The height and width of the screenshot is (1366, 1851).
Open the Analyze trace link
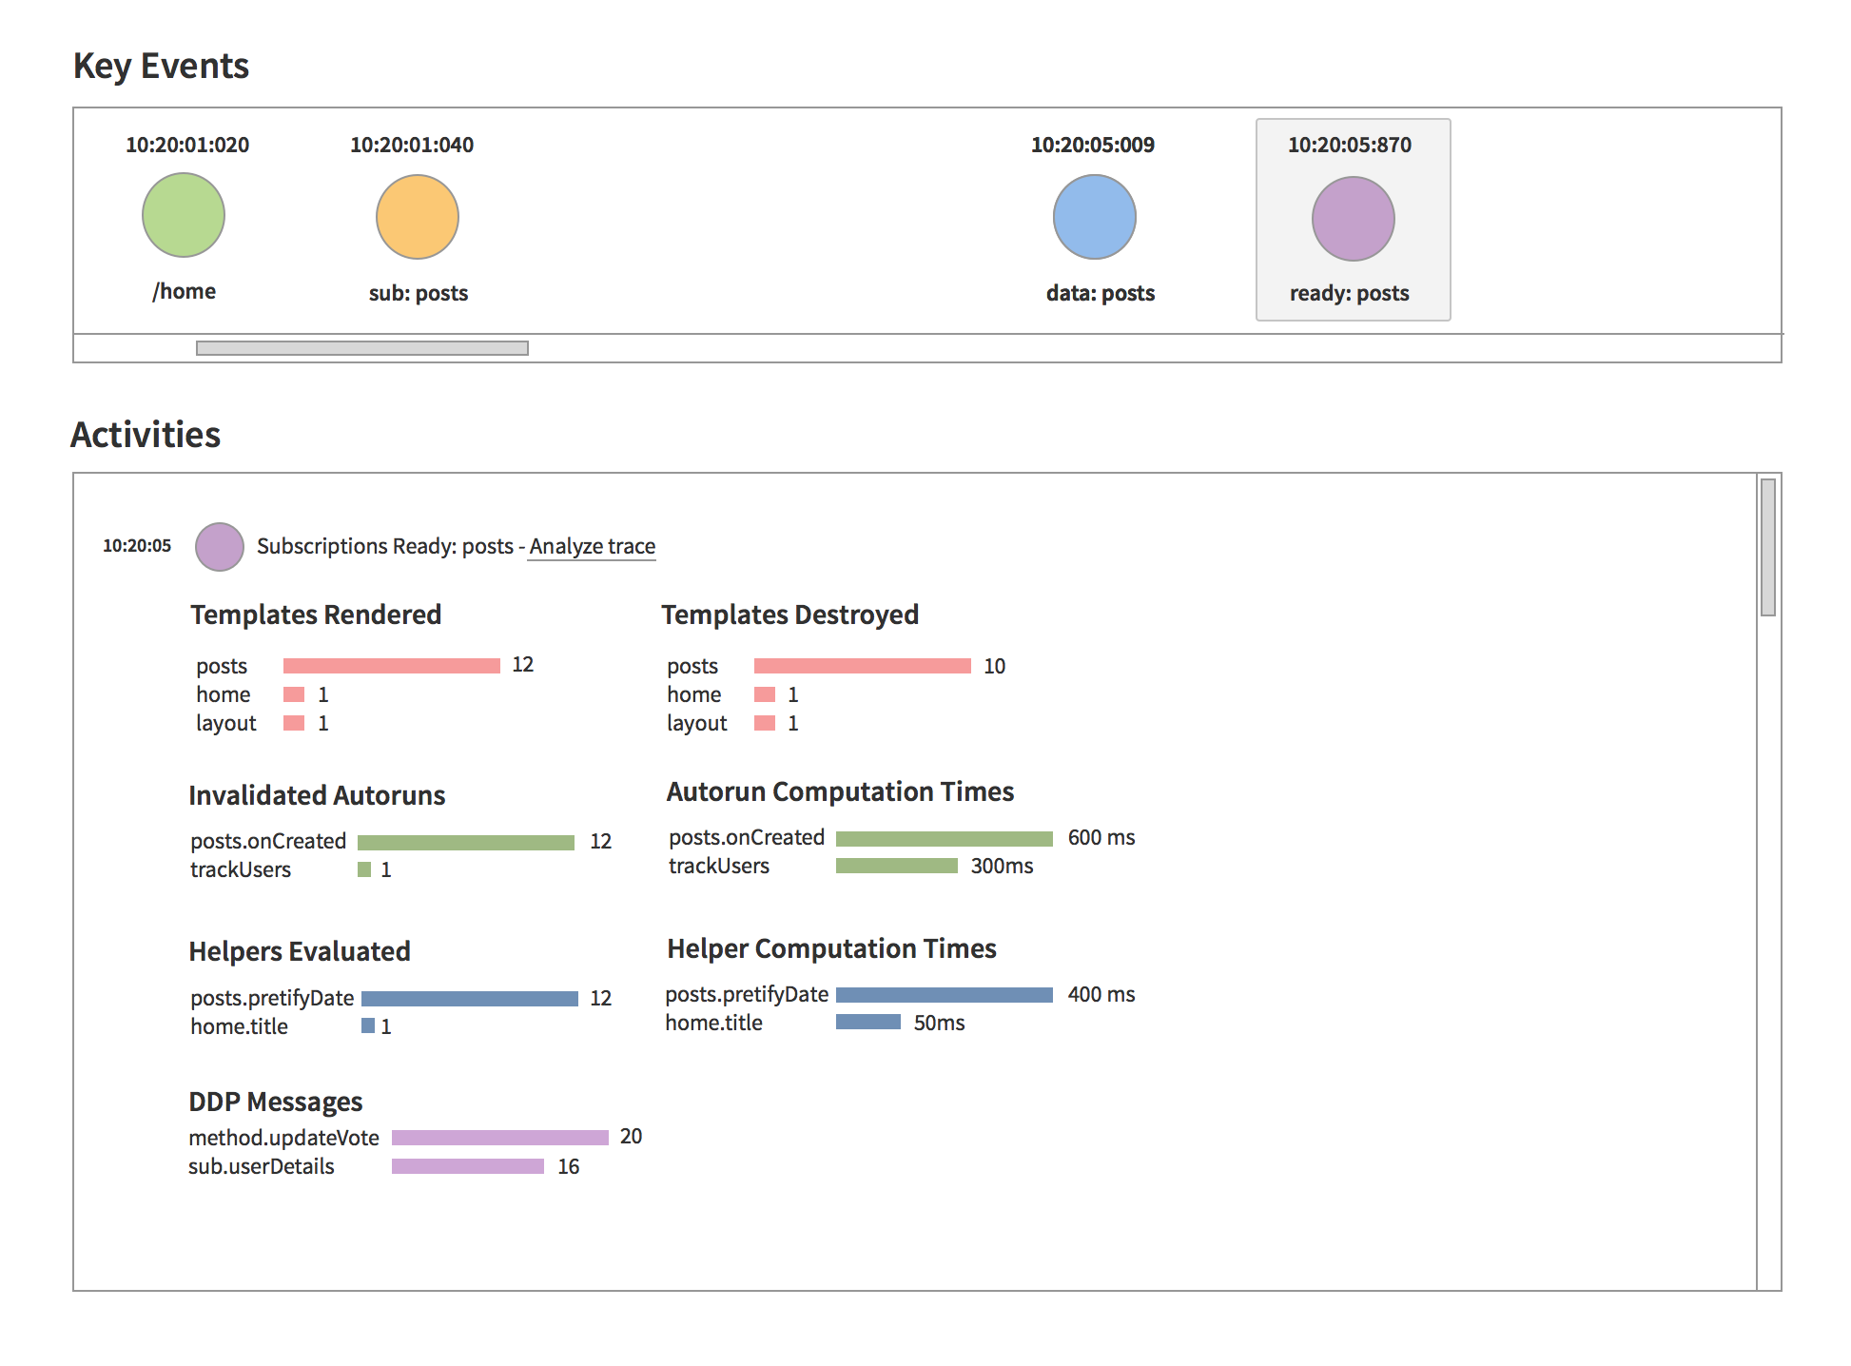(x=592, y=547)
